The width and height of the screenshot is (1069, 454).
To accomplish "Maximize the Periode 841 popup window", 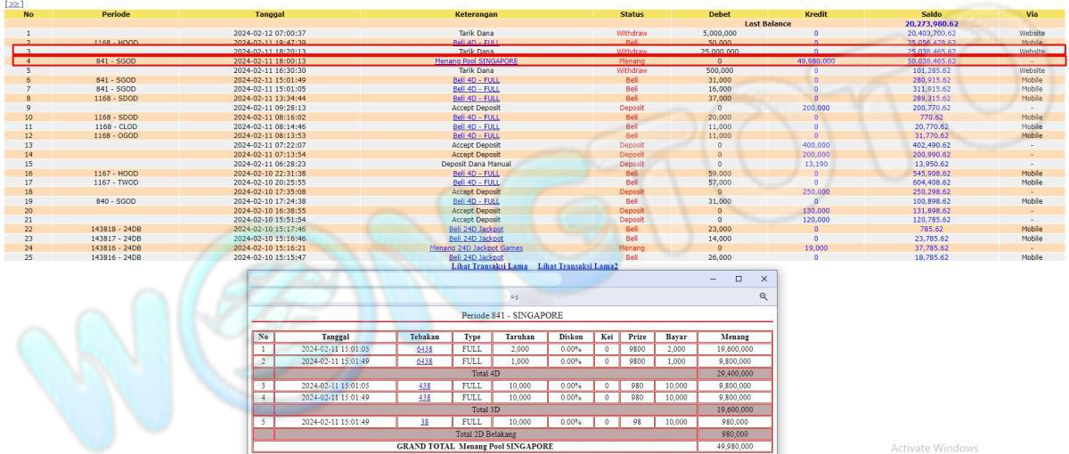I will (739, 279).
